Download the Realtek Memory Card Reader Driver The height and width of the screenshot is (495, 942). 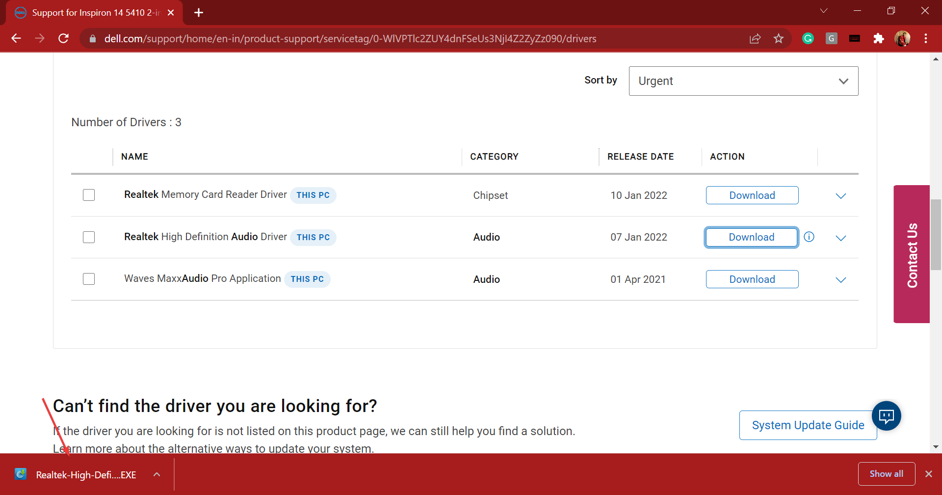pyautogui.click(x=752, y=195)
